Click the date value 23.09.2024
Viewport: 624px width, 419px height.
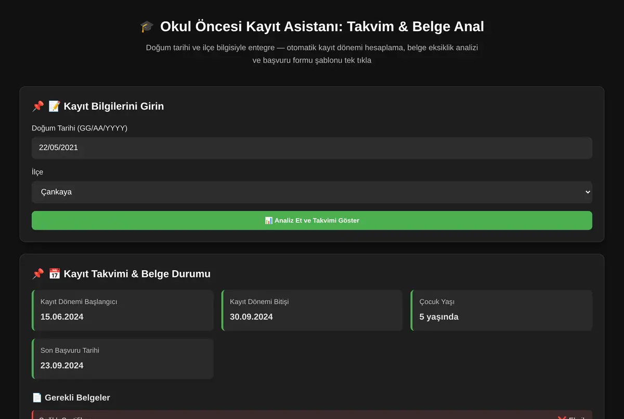point(62,365)
